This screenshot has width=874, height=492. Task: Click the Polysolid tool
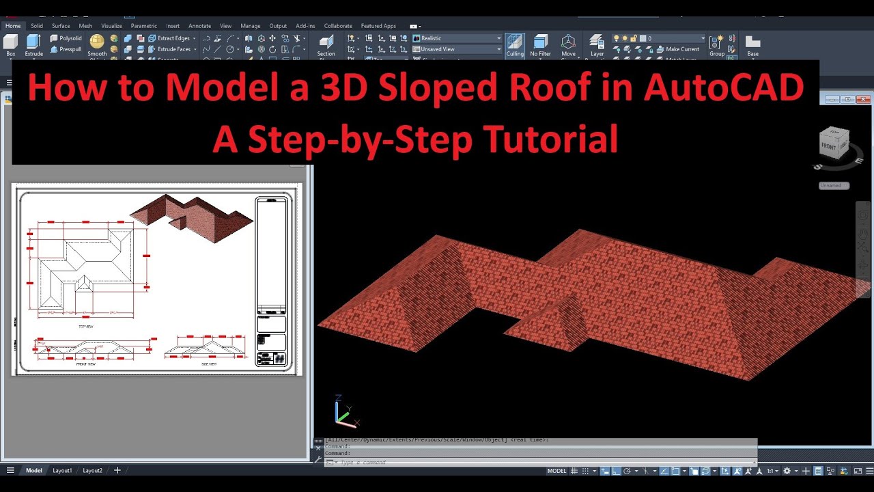66,38
